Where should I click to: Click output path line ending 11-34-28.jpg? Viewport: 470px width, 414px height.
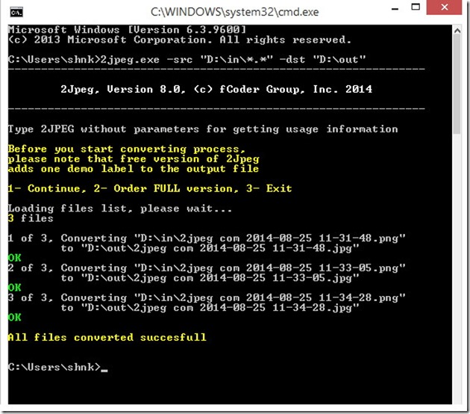[210, 308]
